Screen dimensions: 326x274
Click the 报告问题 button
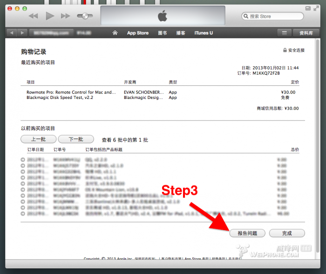tap(247, 233)
